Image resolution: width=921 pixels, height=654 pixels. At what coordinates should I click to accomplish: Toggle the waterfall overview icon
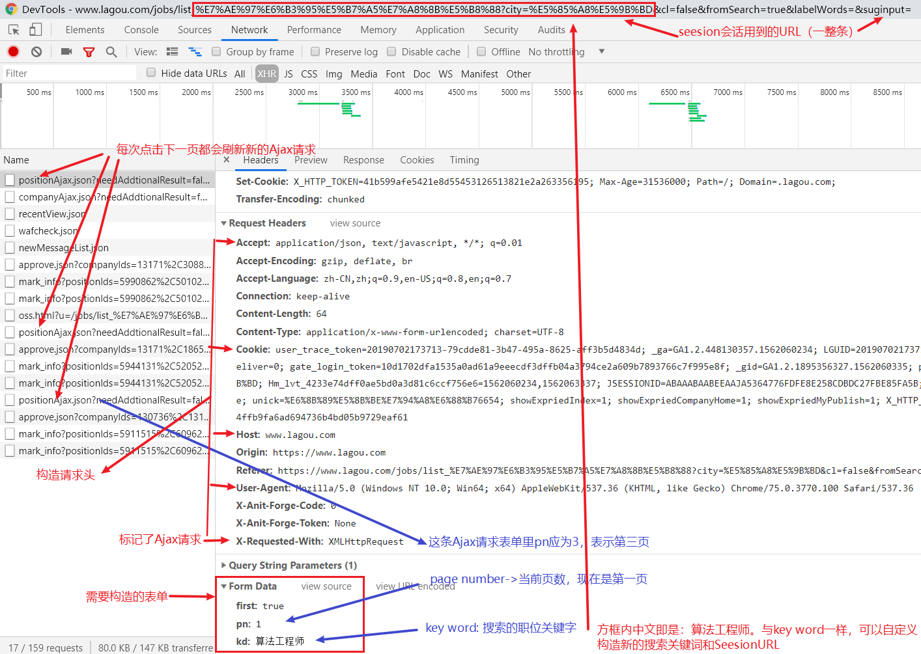[x=195, y=51]
